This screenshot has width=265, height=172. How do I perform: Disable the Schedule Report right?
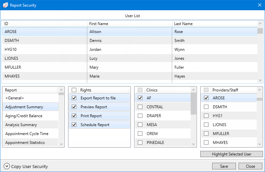[74, 125]
